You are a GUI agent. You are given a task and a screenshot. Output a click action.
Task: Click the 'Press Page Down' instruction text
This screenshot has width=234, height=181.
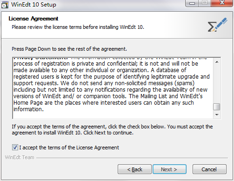[x=69, y=49]
